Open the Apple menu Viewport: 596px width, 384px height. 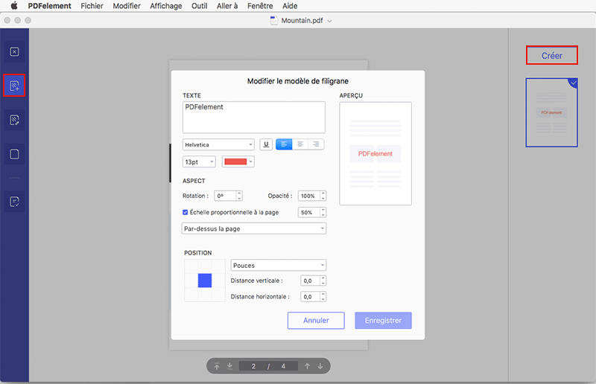[x=14, y=6]
